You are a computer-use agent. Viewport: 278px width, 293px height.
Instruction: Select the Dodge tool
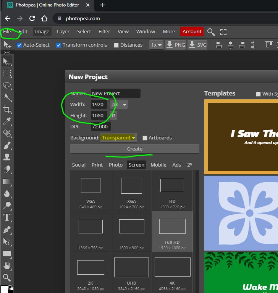[x=7, y=206]
